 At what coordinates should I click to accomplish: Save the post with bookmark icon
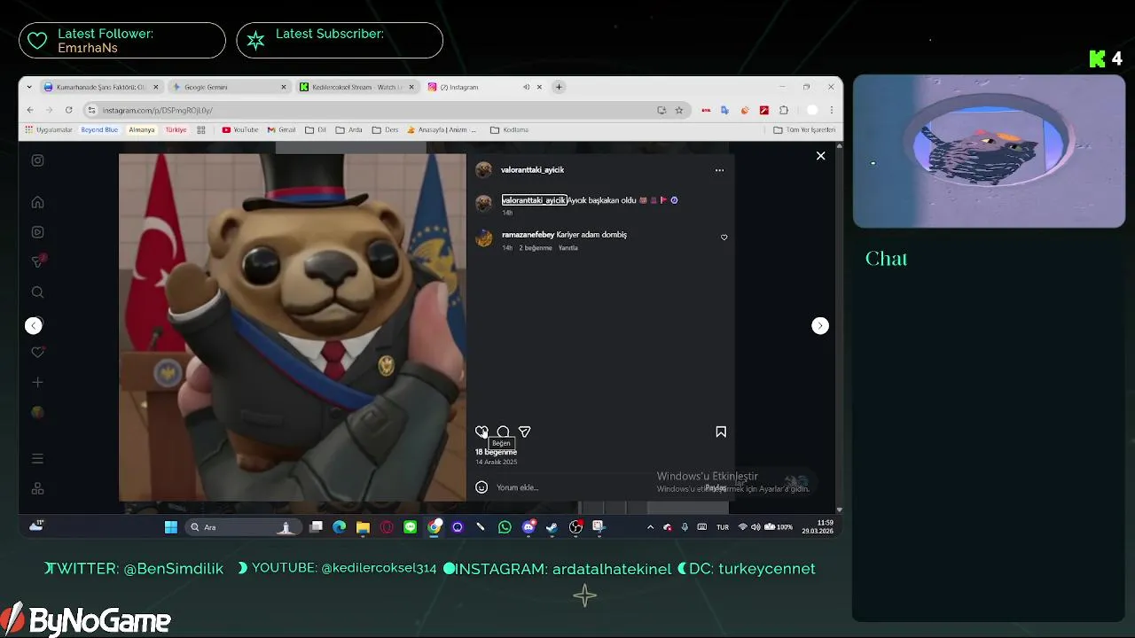[721, 432]
